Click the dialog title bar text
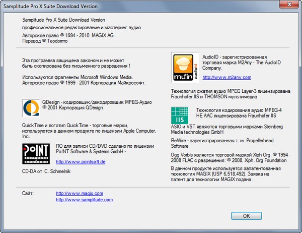 [x=50, y=6]
